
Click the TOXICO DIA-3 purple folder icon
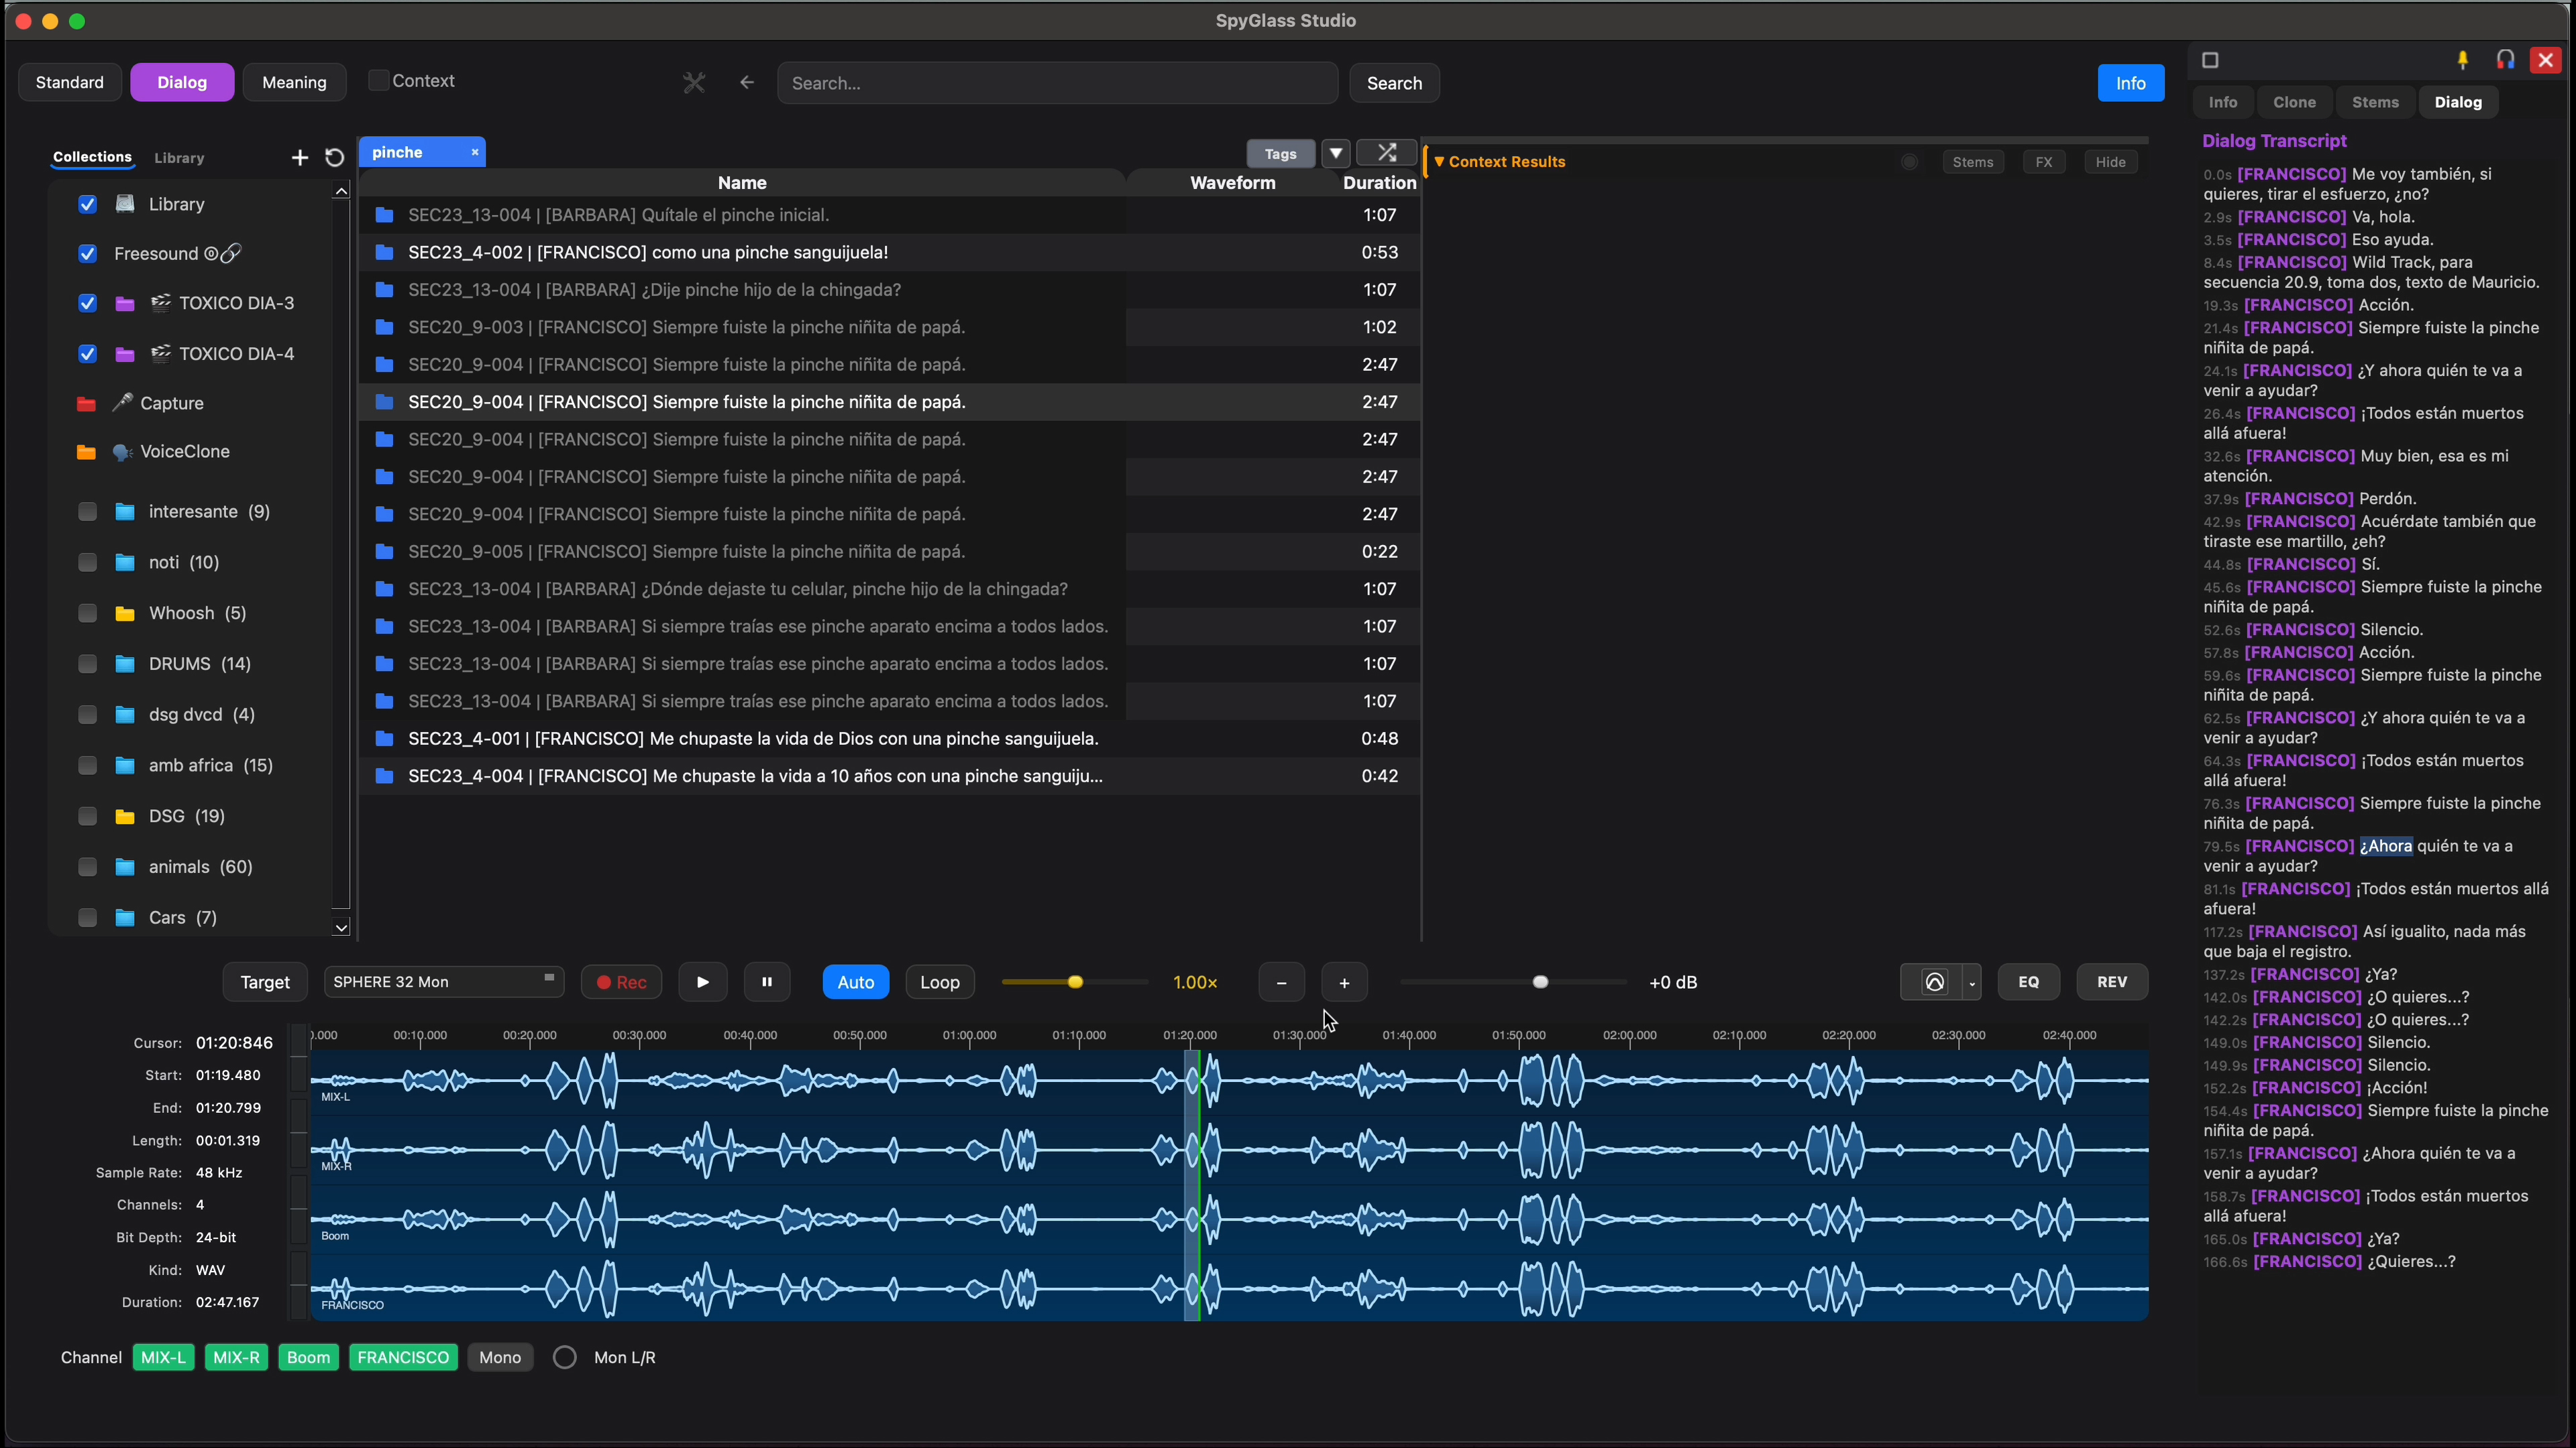point(125,304)
